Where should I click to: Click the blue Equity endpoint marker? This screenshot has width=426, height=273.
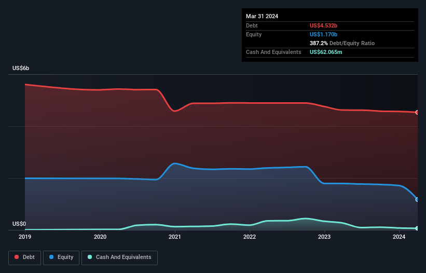pyautogui.click(x=417, y=199)
